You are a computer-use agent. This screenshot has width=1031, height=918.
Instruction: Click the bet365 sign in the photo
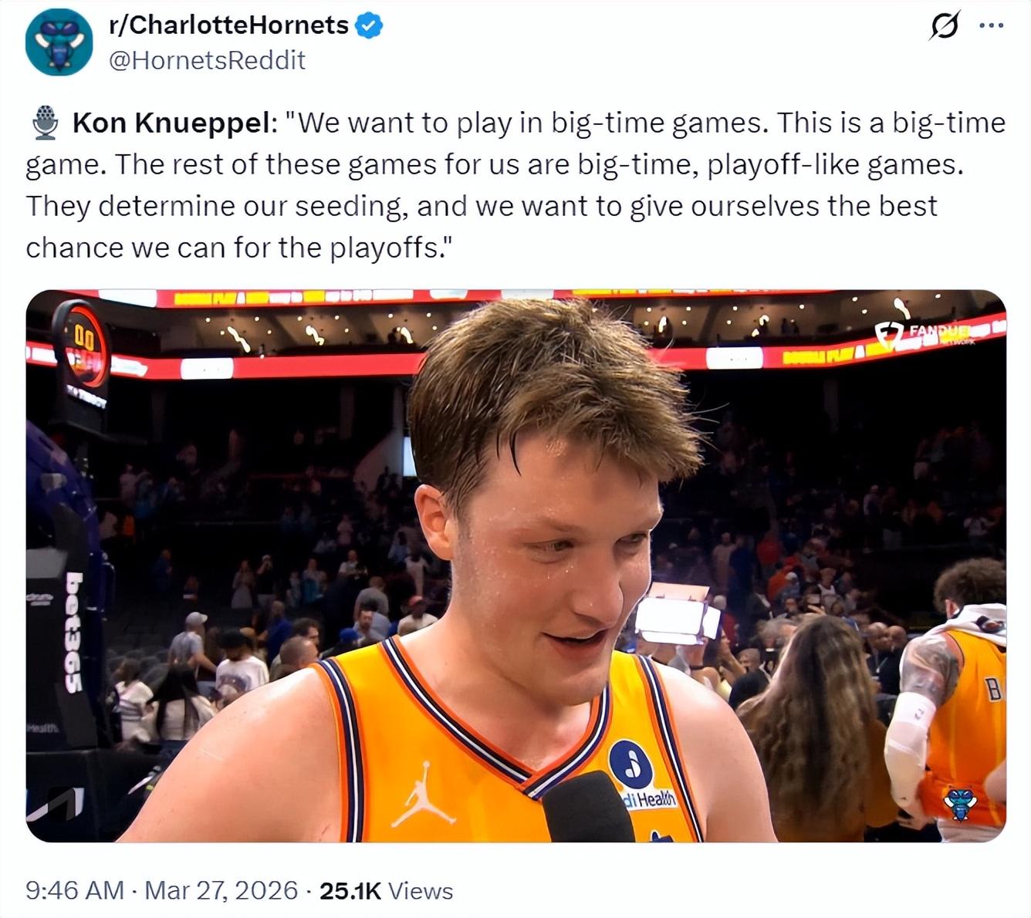click(x=75, y=631)
